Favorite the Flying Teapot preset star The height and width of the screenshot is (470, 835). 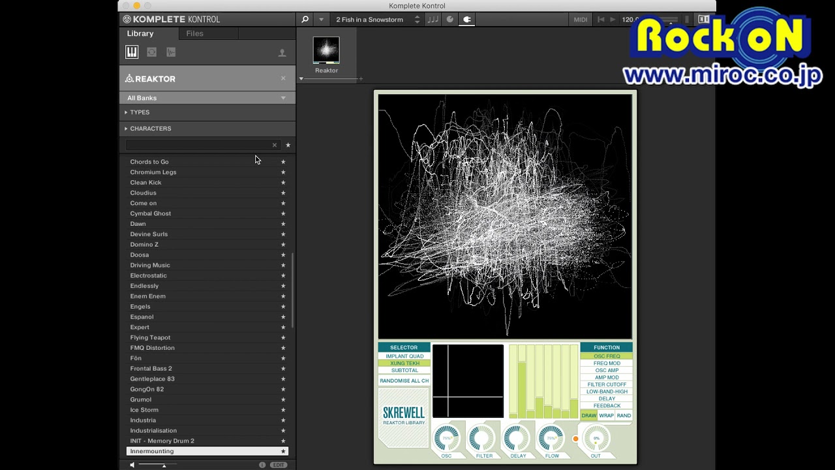(x=283, y=337)
